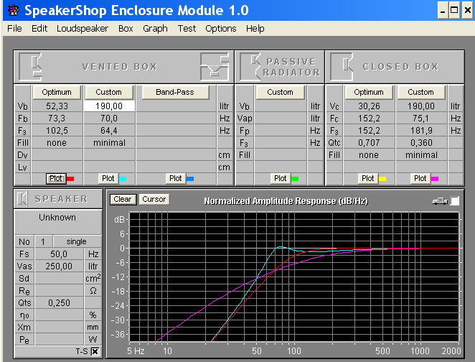Click passive radiator Custom button
The image size is (475, 362).
pos(281,92)
